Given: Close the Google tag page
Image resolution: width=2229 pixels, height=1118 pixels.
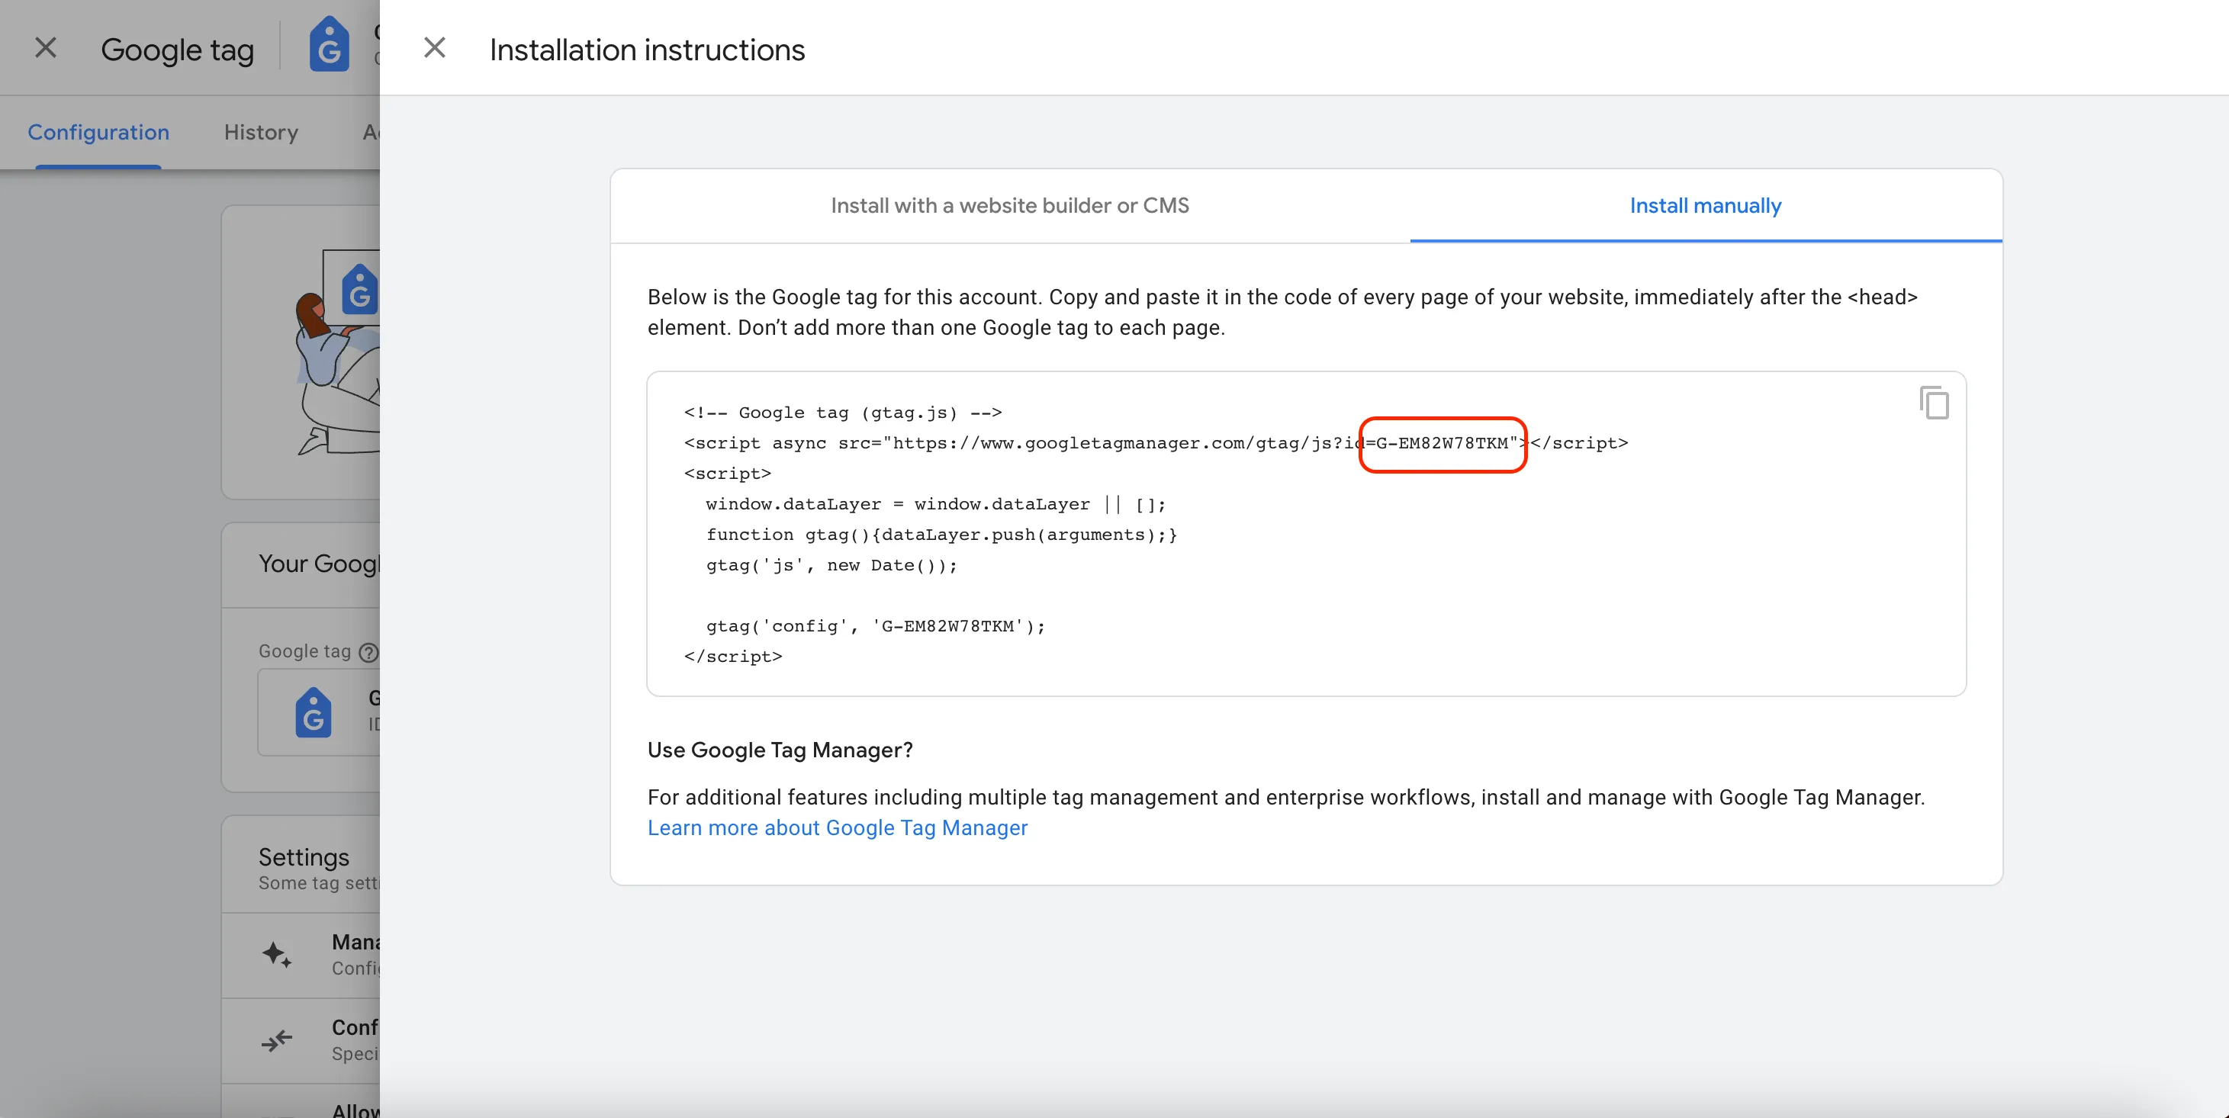Looking at the screenshot, I should click(x=45, y=49).
